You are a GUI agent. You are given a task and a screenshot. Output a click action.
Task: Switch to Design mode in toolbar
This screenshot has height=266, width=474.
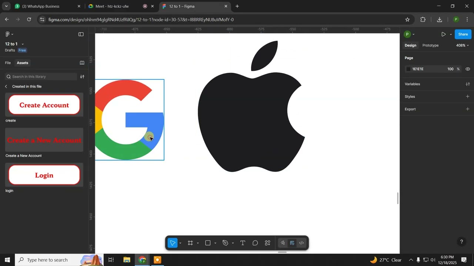292,243
